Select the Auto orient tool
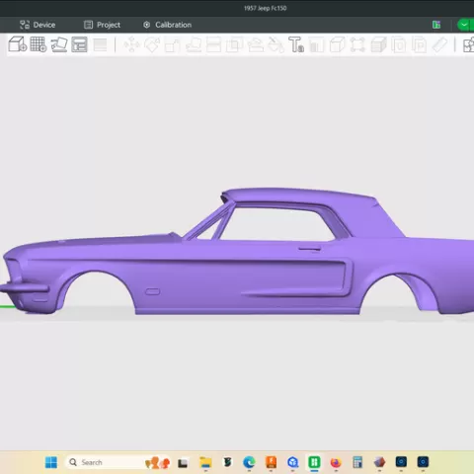The height and width of the screenshot is (474, 474). click(59, 44)
